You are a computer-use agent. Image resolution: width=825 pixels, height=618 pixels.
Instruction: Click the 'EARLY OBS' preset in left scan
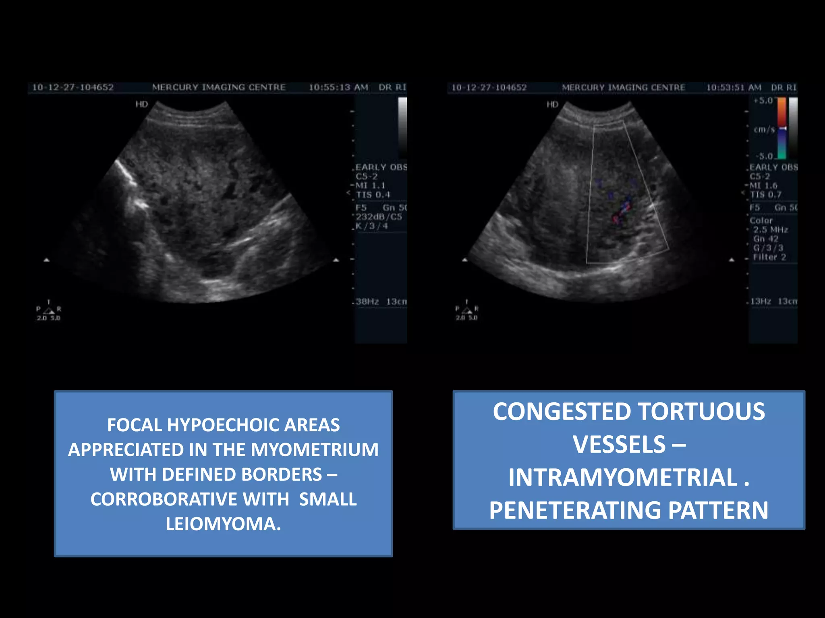[x=381, y=167]
